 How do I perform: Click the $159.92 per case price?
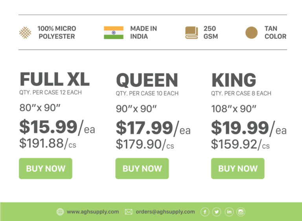pyautogui.click(x=240, y=144)
